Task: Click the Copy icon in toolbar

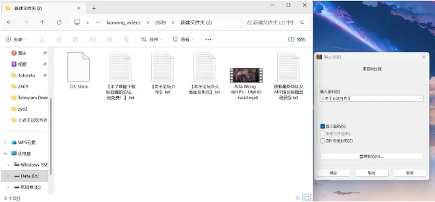Action: tap(59, 40)
